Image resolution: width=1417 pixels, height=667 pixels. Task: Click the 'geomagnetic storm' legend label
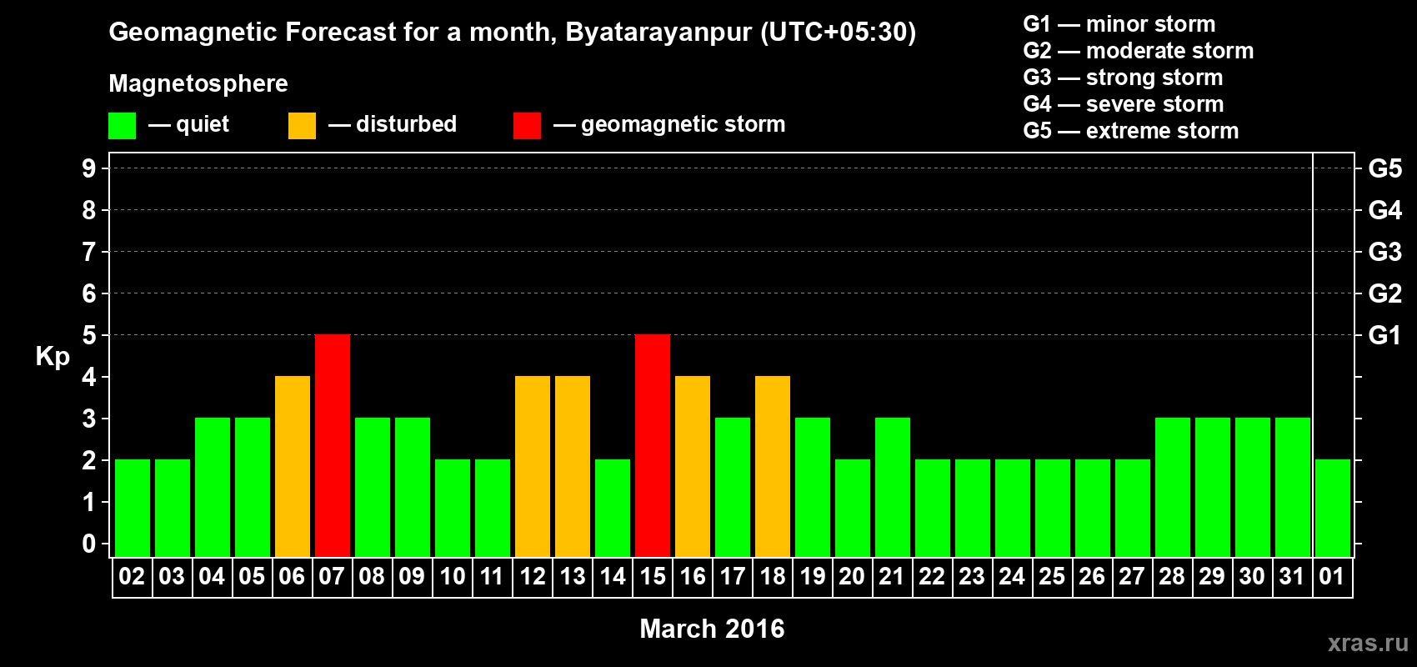pos(683,124)
